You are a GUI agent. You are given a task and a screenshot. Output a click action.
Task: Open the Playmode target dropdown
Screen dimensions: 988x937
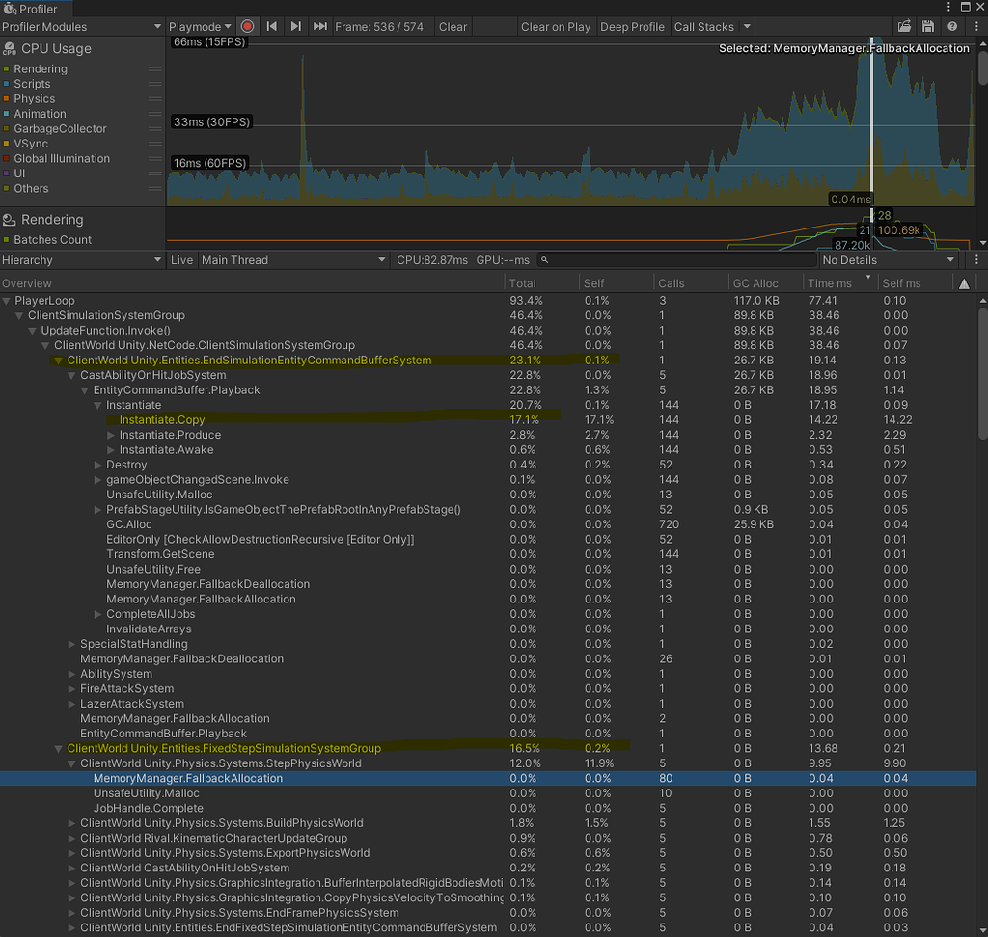(x=200, y=26)
